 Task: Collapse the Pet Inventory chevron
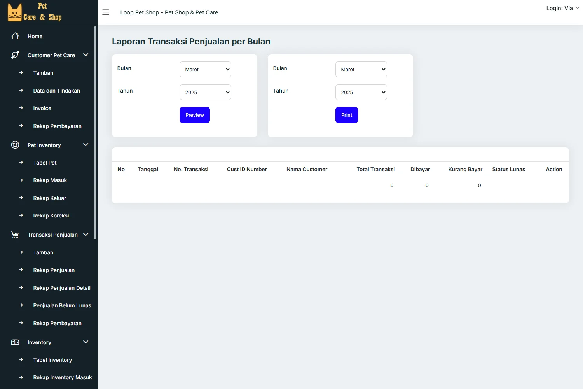(86, 145)
